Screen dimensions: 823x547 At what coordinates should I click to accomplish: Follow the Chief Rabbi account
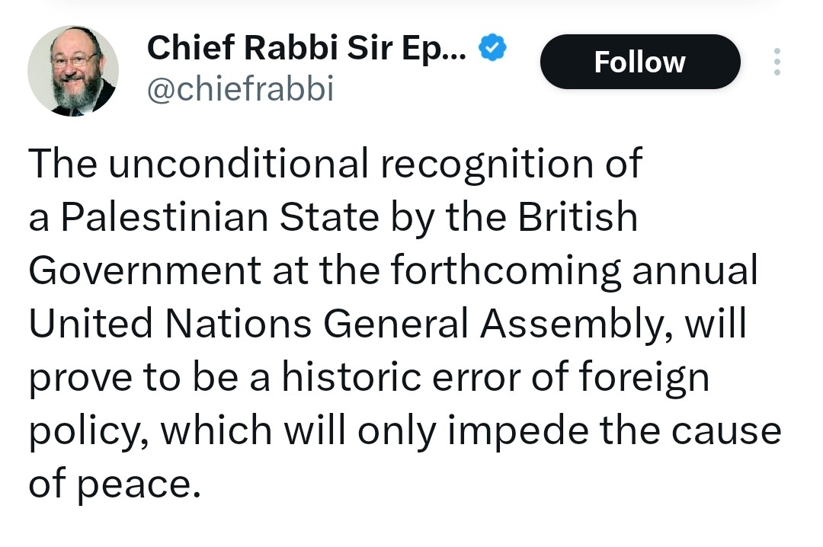639,62
